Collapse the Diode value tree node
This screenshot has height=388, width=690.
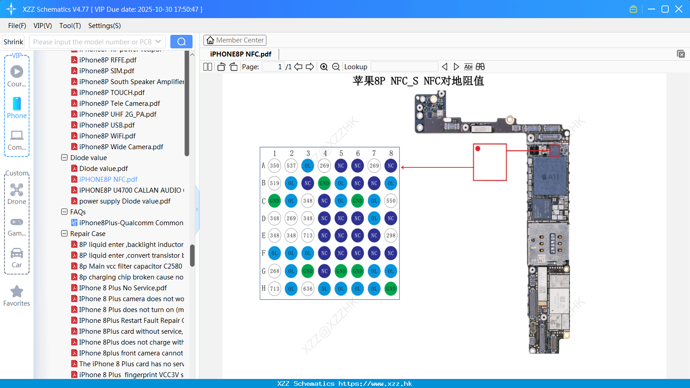tap(64, 157)
